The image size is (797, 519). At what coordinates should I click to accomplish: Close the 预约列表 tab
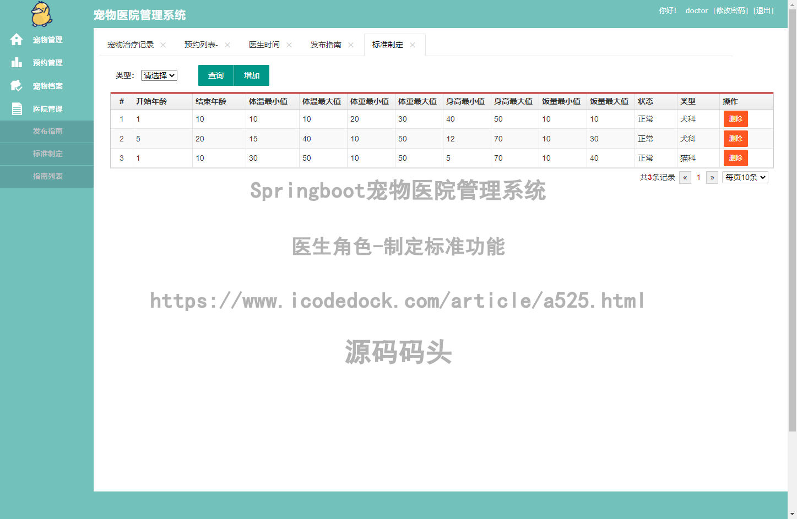tap(227, 45)
